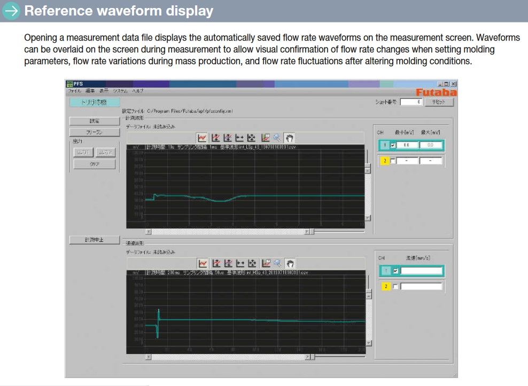This screenshot has width=528, height=386.
Task: Select the hand pan tool in lower waveform toolbar
Action: tap(290, 263)
